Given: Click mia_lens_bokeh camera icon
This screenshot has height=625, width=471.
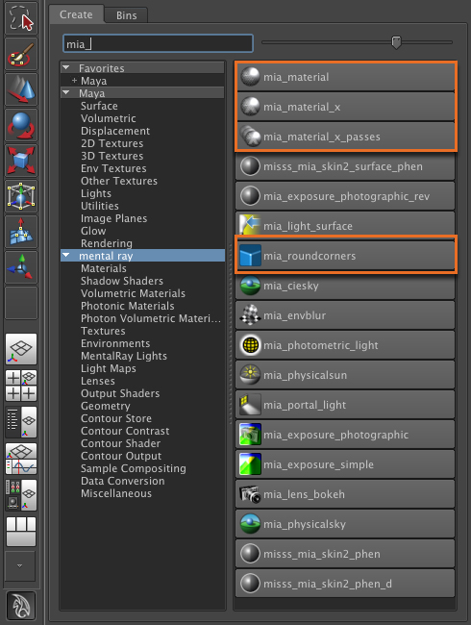Looking at the screenshot, I should click(250, 494).
